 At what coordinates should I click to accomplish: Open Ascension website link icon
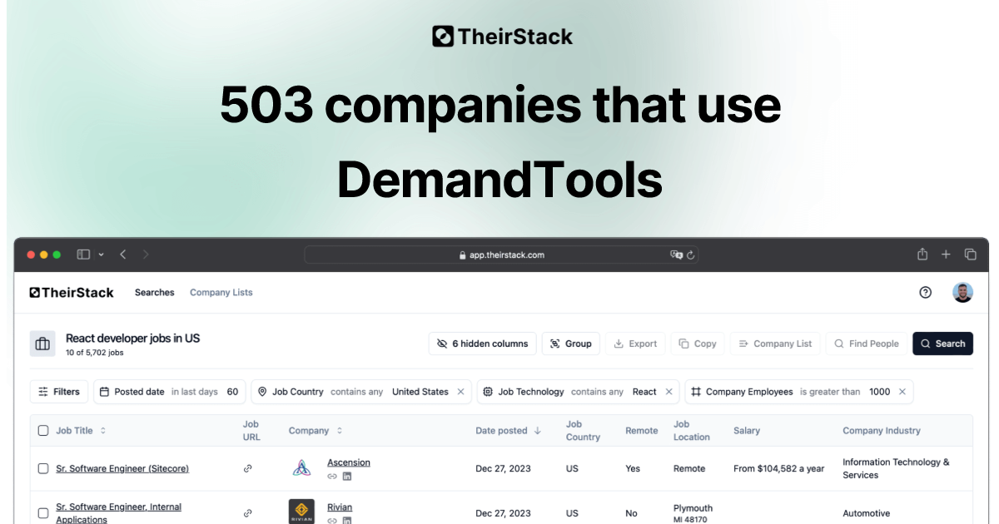click(x=332, y=477)
